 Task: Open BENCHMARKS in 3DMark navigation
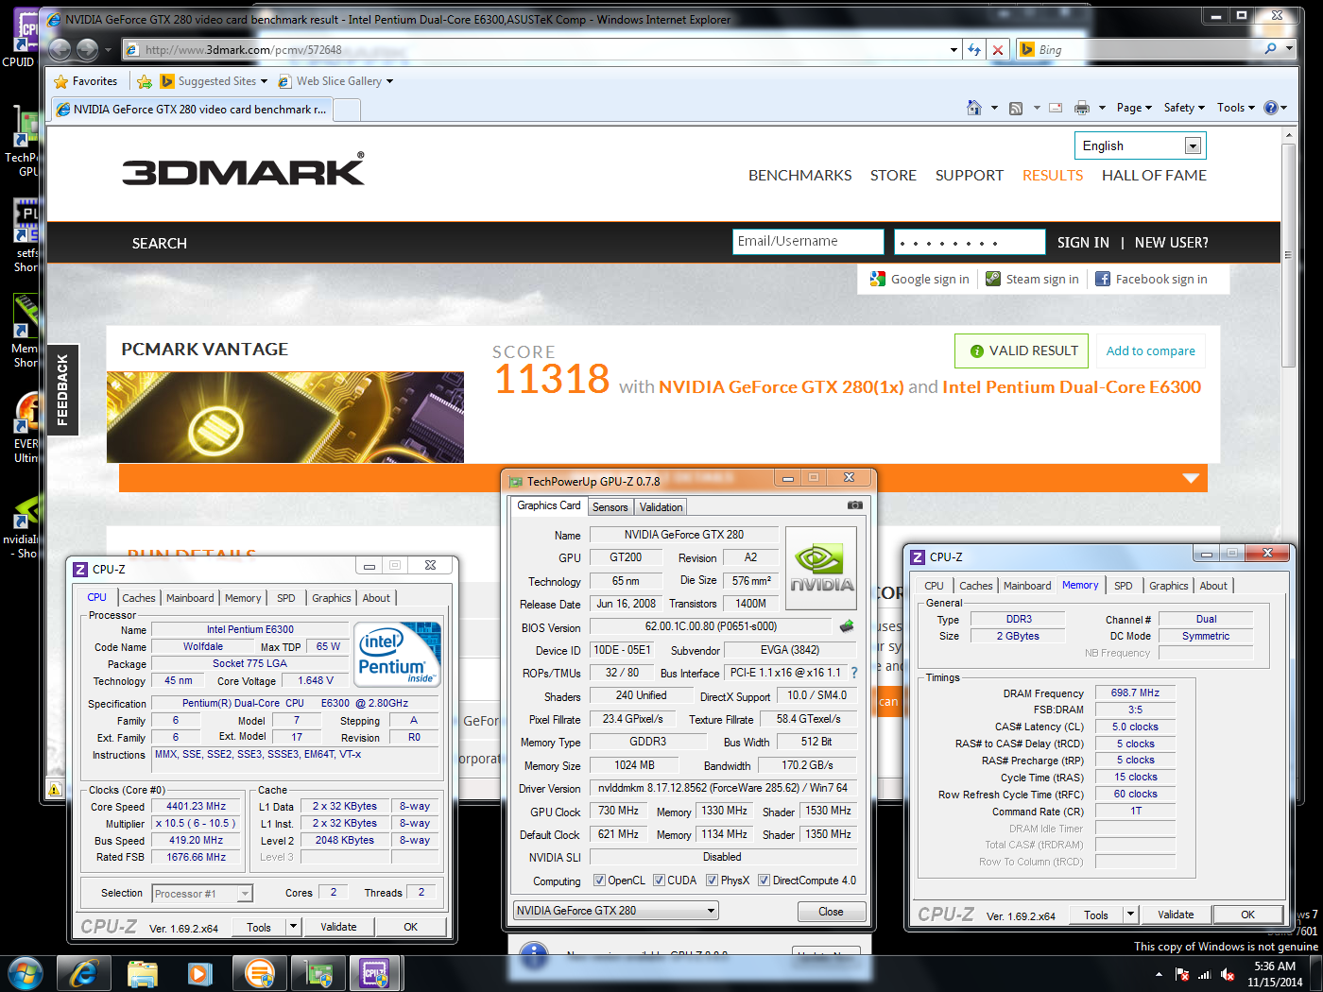799,176
